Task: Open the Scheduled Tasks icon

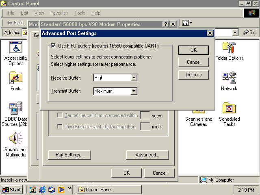Action: point(229,108)
